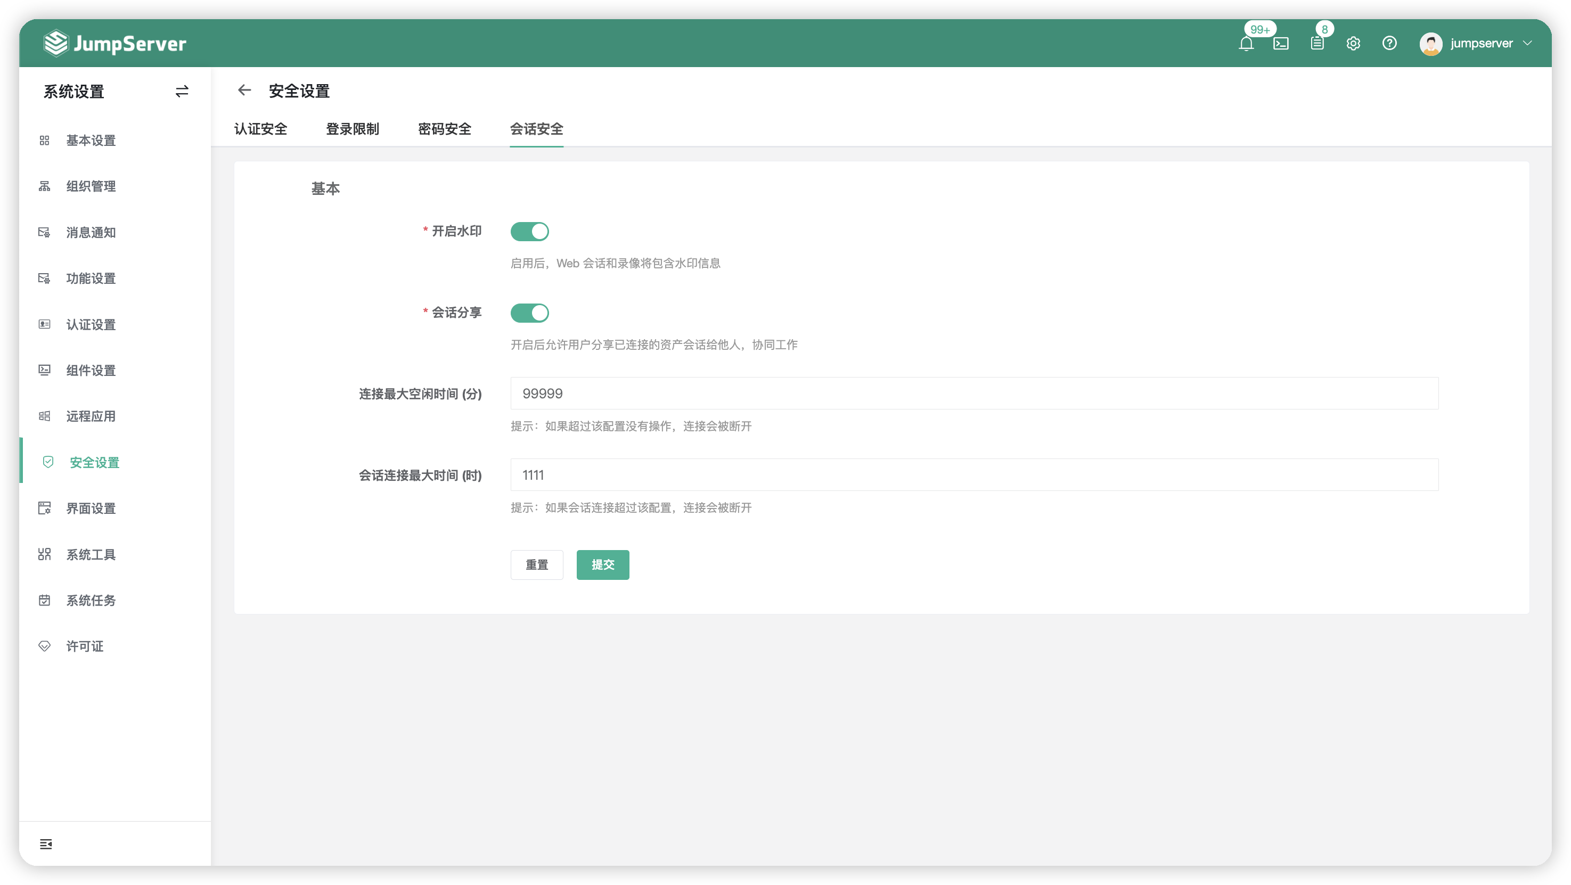Open the web terminal icon

1281,43
